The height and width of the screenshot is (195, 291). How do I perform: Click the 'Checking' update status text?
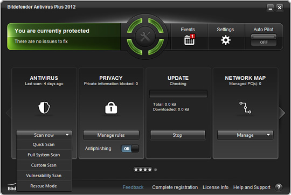point(178,84)
